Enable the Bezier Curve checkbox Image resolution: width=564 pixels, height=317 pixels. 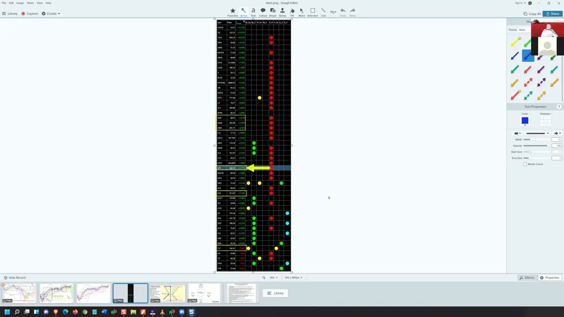(525, 164)
